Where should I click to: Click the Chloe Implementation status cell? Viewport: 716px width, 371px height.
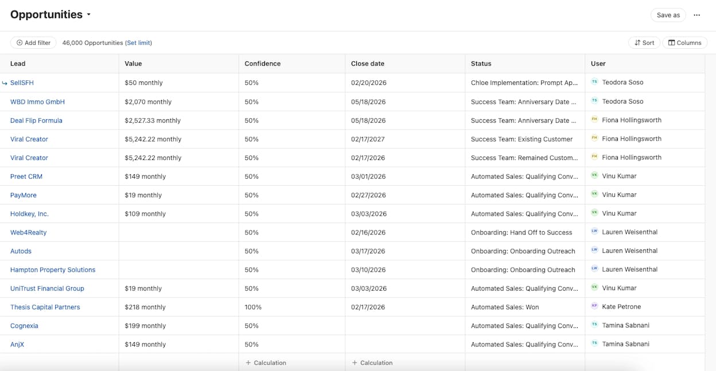[524, 83]
